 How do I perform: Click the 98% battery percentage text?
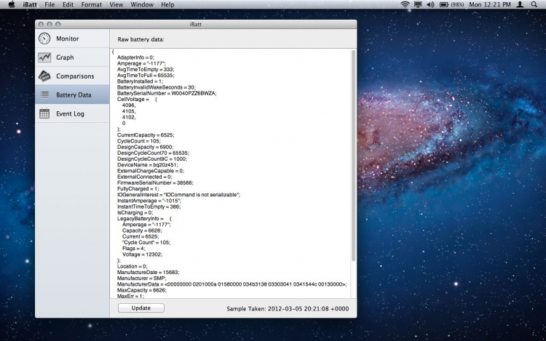(x=457, y=4)
